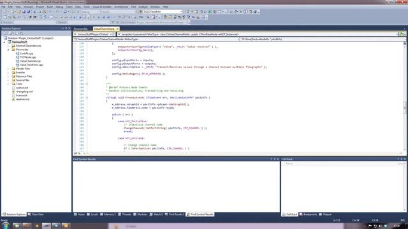Click the Cut toolbar icon
The height and width of the screenshot is (229, 408).
click(34, 12)
